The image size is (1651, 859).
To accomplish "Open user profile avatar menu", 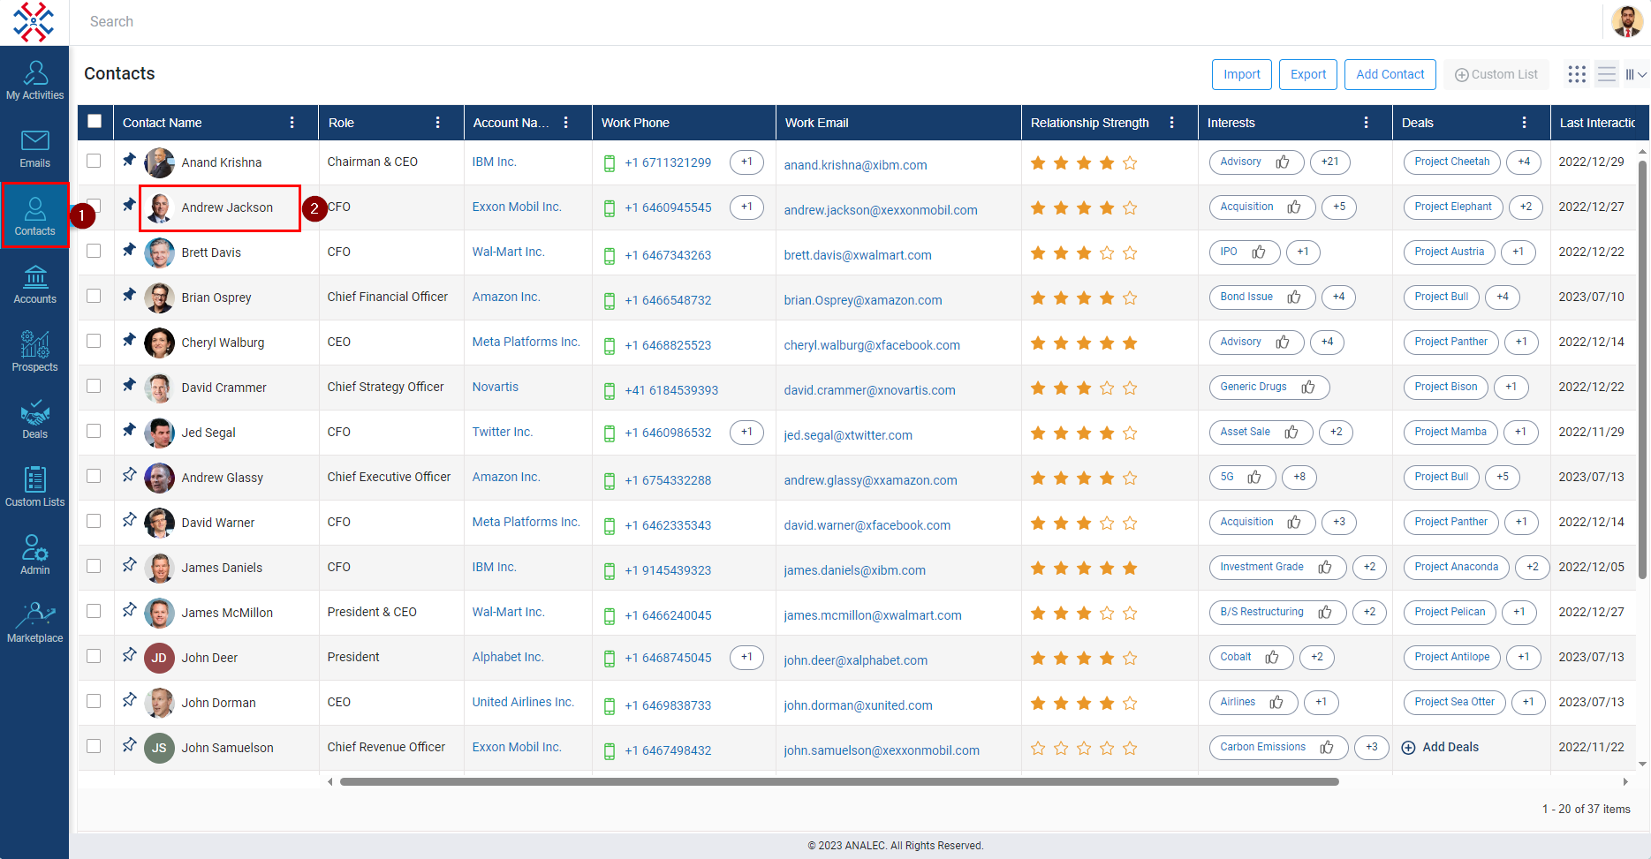I will click(x=1627, y=21).
